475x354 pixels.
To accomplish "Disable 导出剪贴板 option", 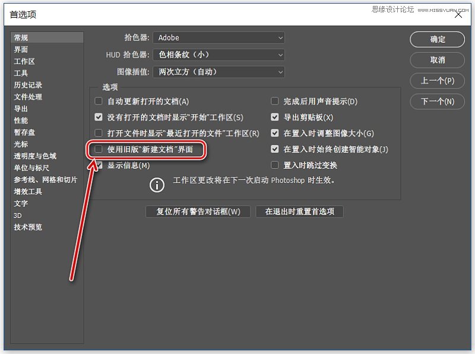I will [275, 117].
